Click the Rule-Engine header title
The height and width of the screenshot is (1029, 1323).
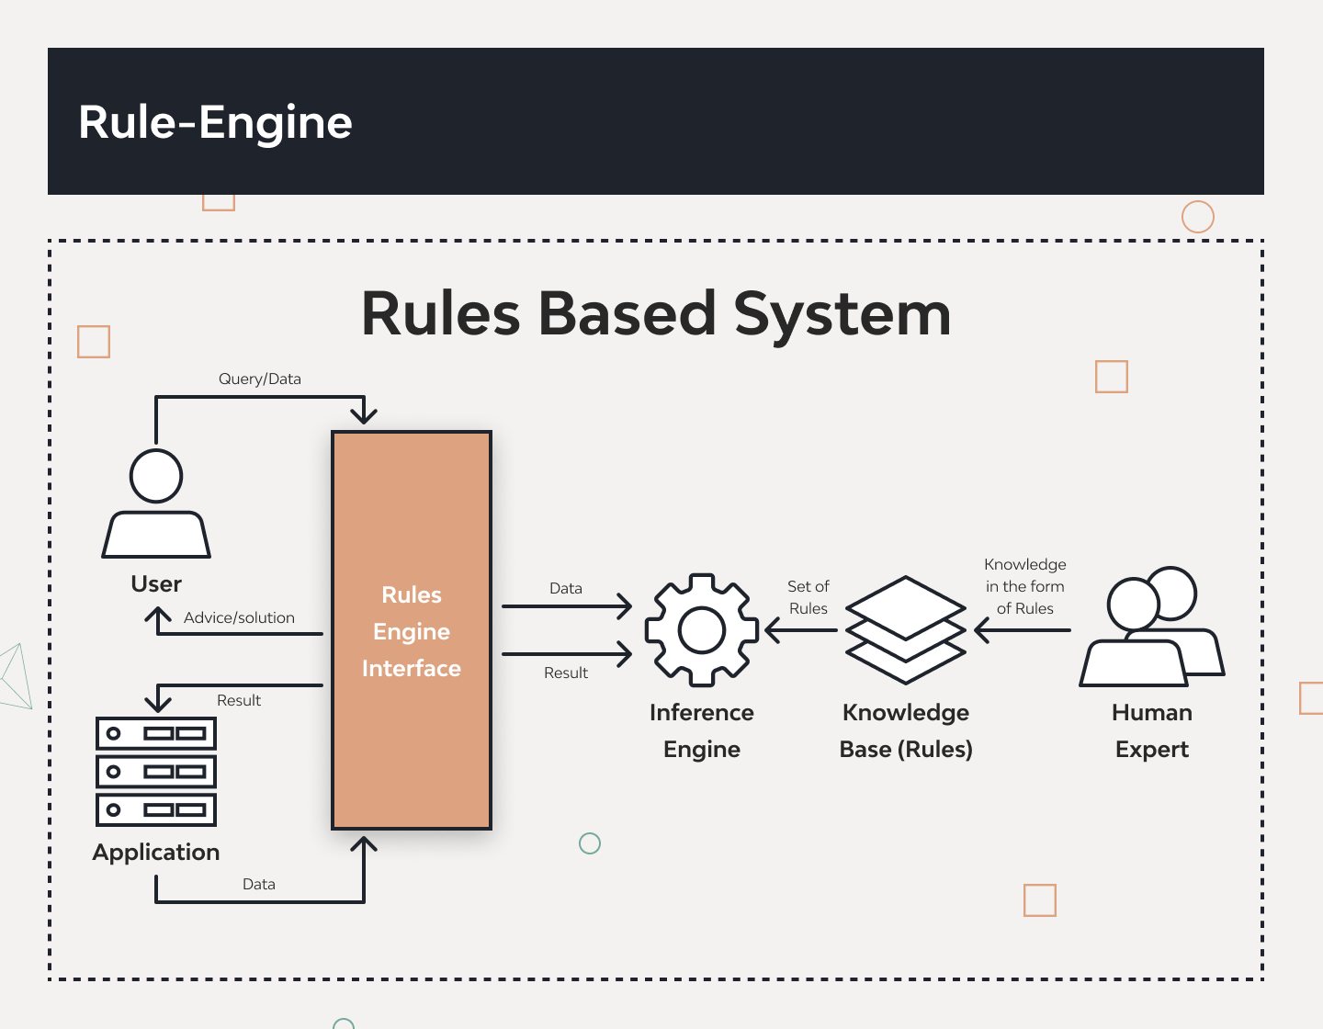[215, 122]
